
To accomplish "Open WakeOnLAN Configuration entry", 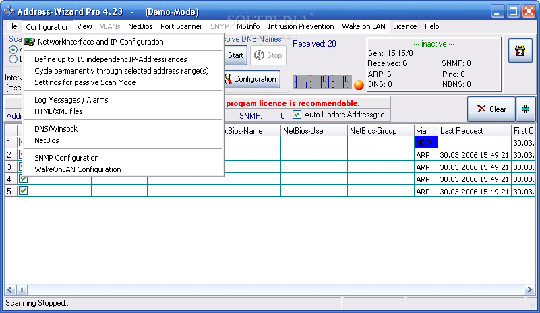I will pyautogui.click(x=123, y=169).
